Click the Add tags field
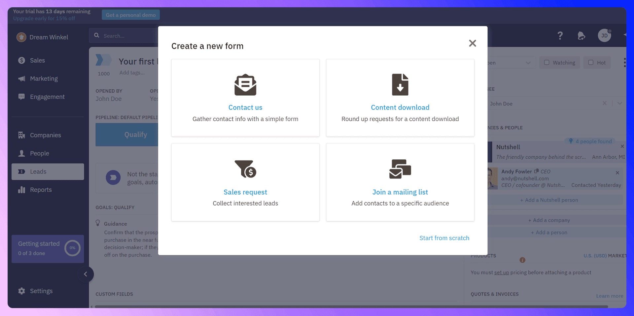The height and width of the screenshot is (316, 634). tap(132, 73)
